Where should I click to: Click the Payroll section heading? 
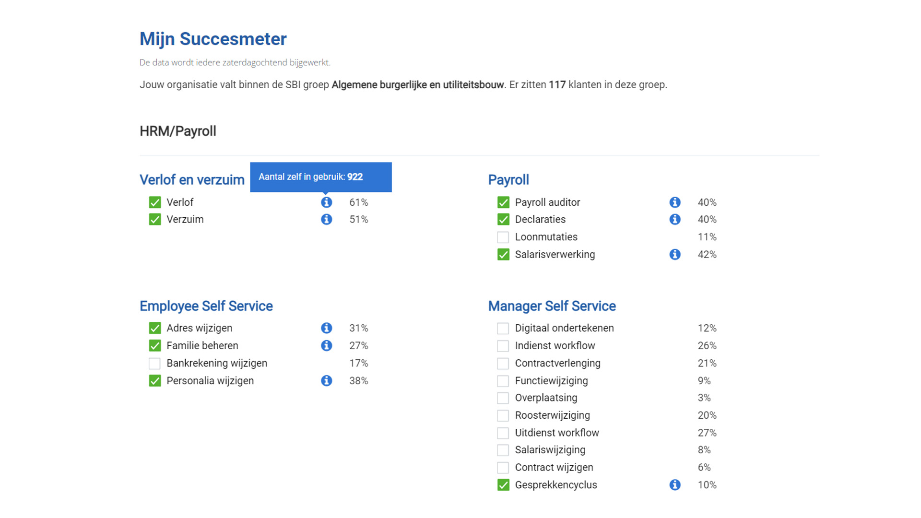click(x=508, y=180)
